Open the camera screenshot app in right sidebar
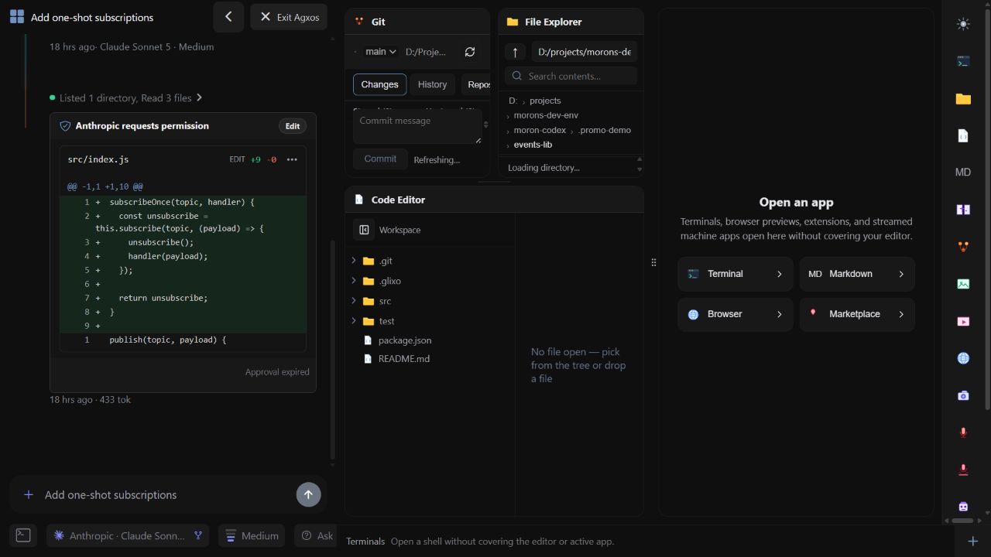 click(963, 395)
